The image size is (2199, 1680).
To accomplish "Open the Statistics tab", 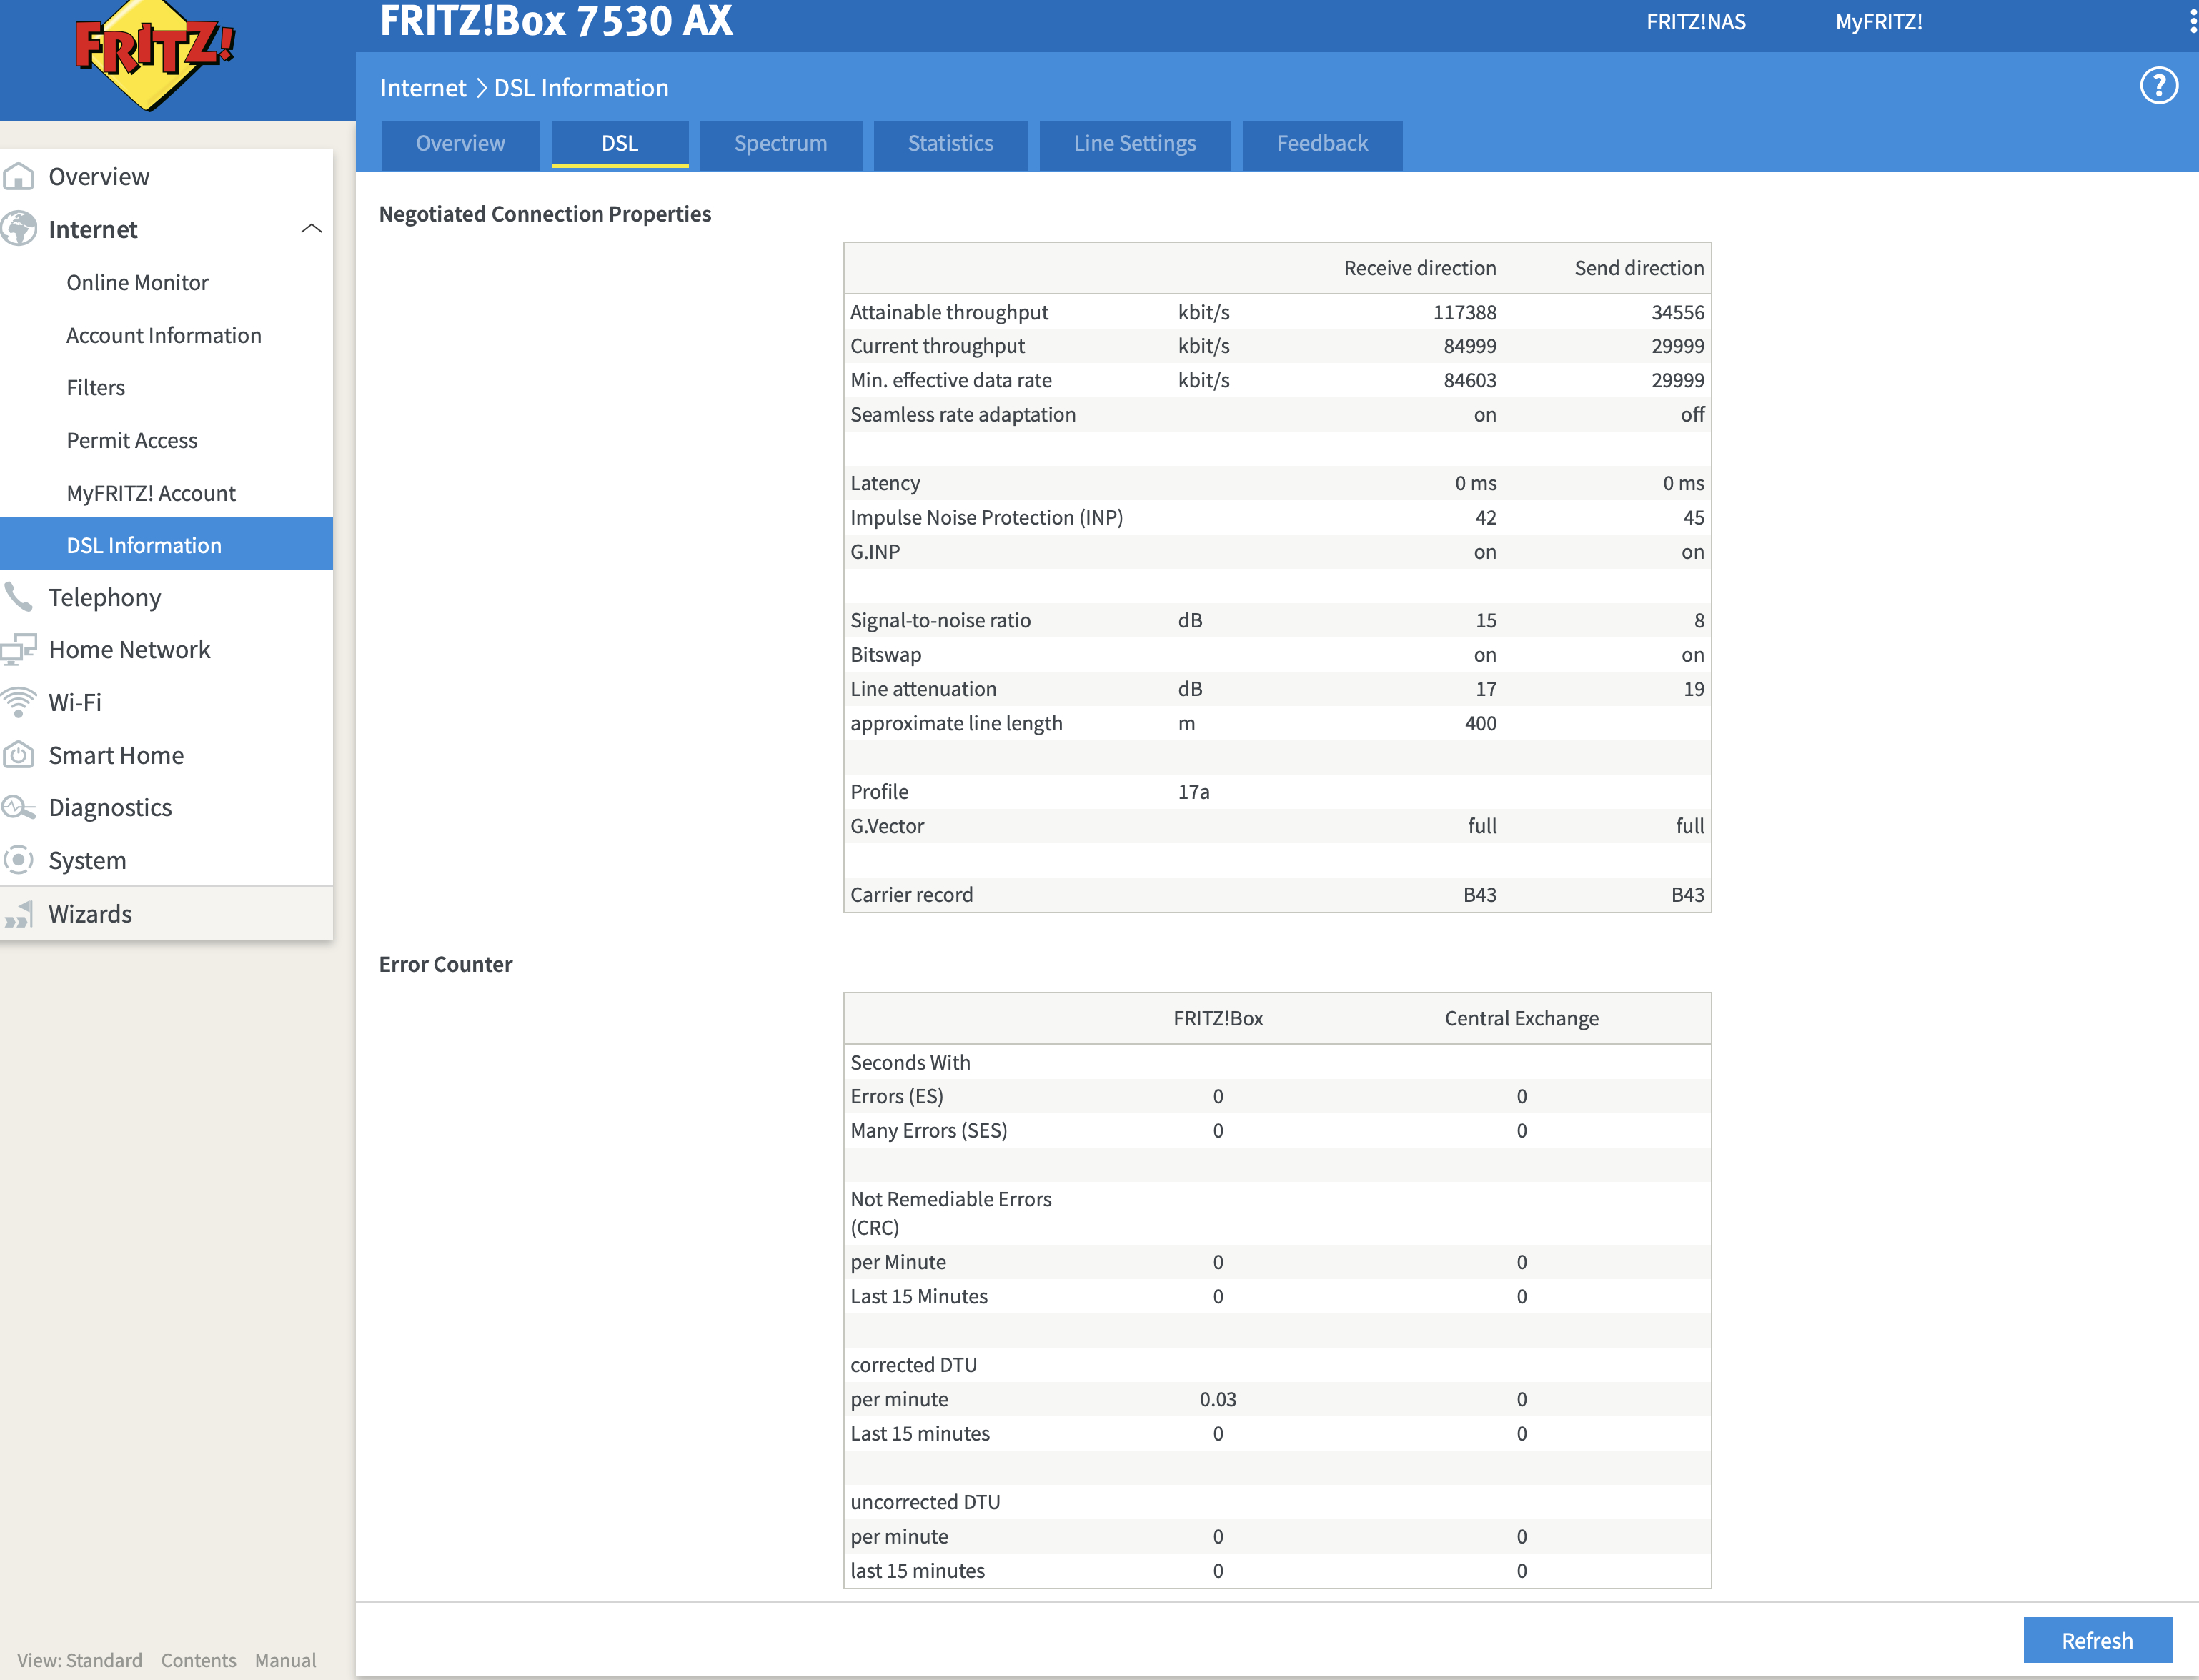I will (x=950, y=144).
